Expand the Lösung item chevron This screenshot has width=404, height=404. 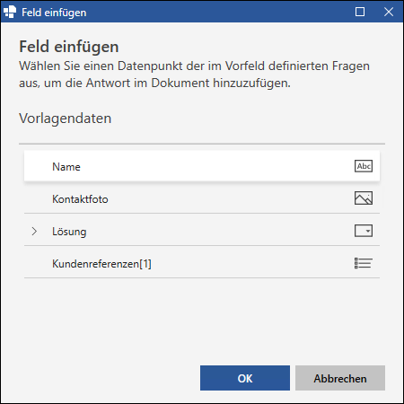coord(34,231)
